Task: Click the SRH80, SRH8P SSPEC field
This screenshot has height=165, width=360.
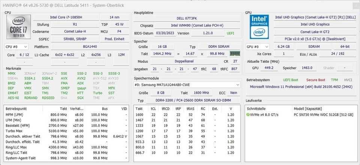Action: point(75,39)
